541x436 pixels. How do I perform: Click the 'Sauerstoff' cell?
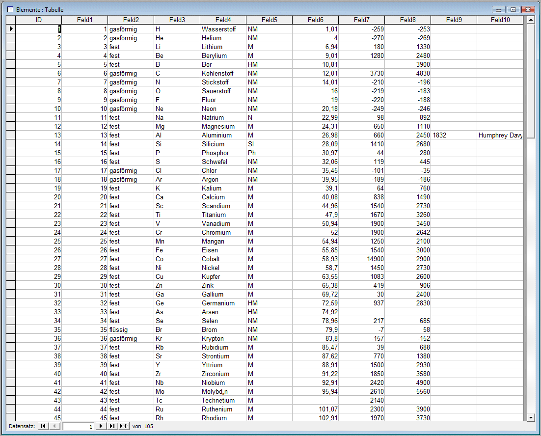pos(223,91)
